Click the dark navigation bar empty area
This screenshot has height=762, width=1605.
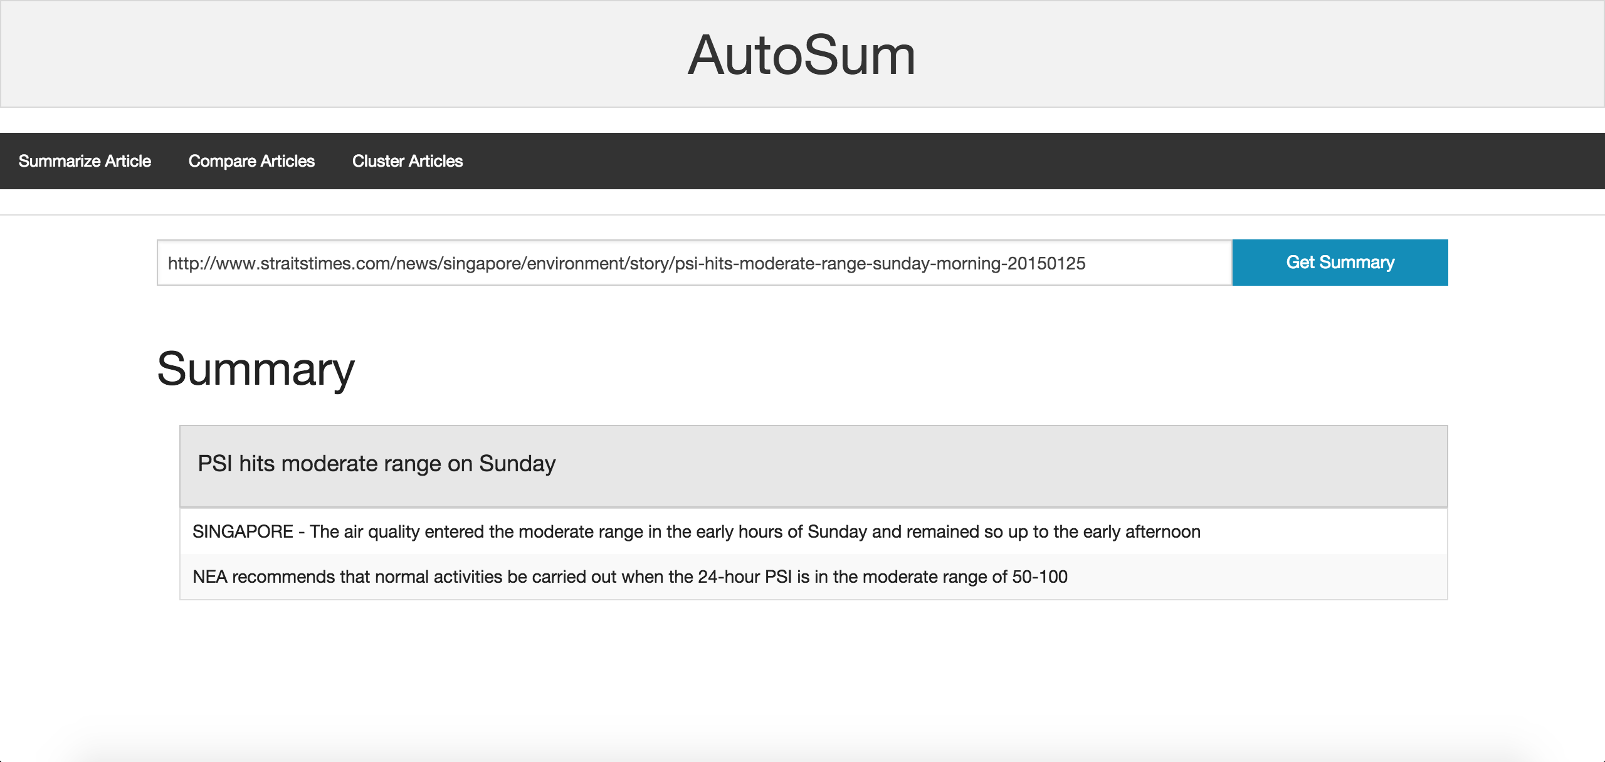[1003, 161]
